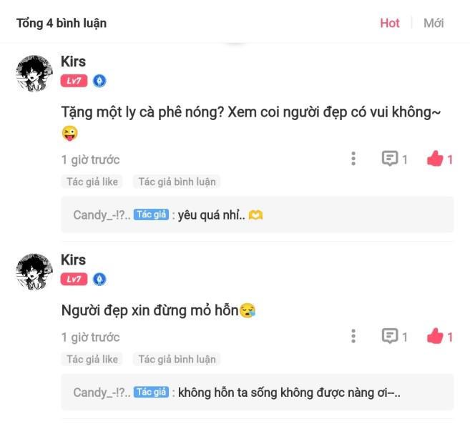Open Kirs username on the first comment
470x429 pixels.
tap(74, 61)
